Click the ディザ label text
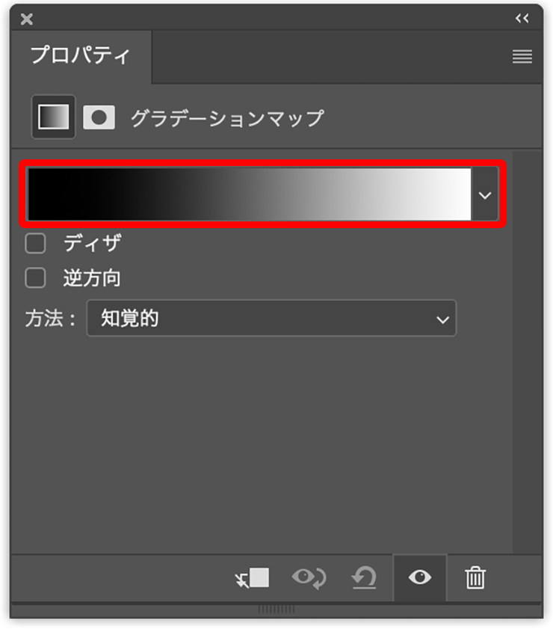 coord(92,244)
